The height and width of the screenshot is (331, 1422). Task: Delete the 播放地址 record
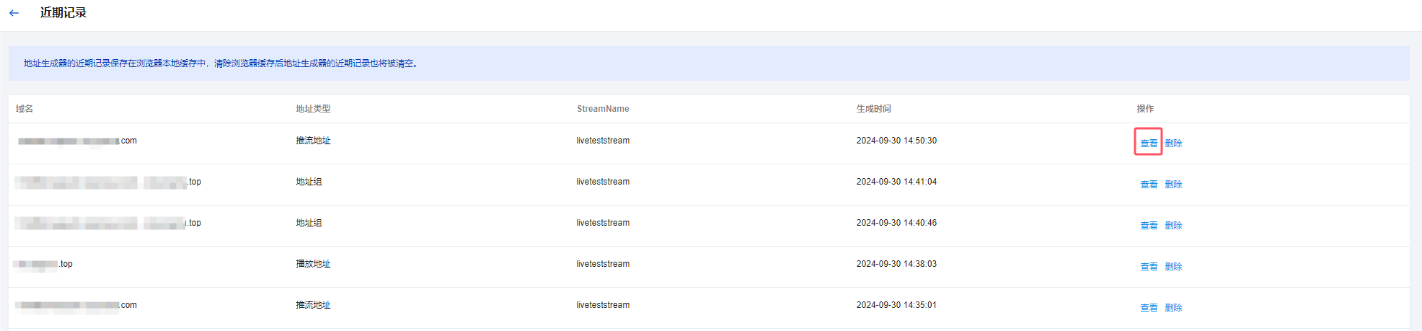pos(1173,266)
